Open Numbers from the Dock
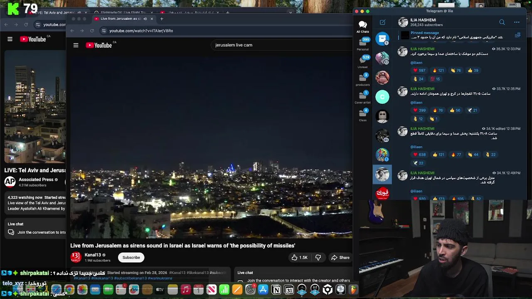The height and width of the screenshot is (299, 532). point(224,289)
